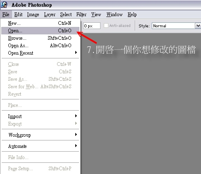The height and width of the screenshot is (174, 201).
Task: Open the Filter menu
Action: point(81,15)
